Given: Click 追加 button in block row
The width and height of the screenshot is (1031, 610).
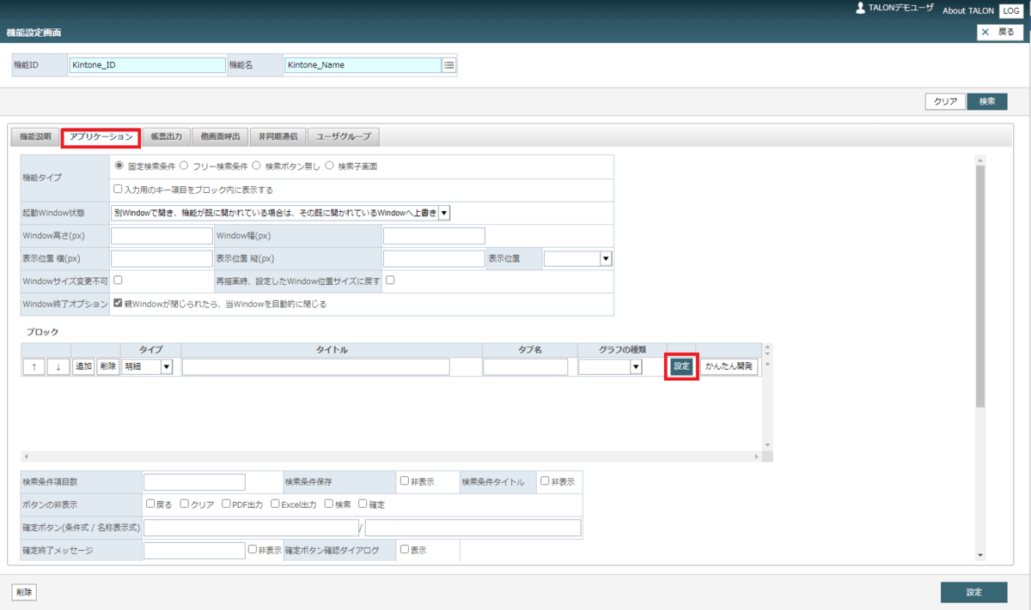Looking at the screenshot, I should (x=83, y=367).
